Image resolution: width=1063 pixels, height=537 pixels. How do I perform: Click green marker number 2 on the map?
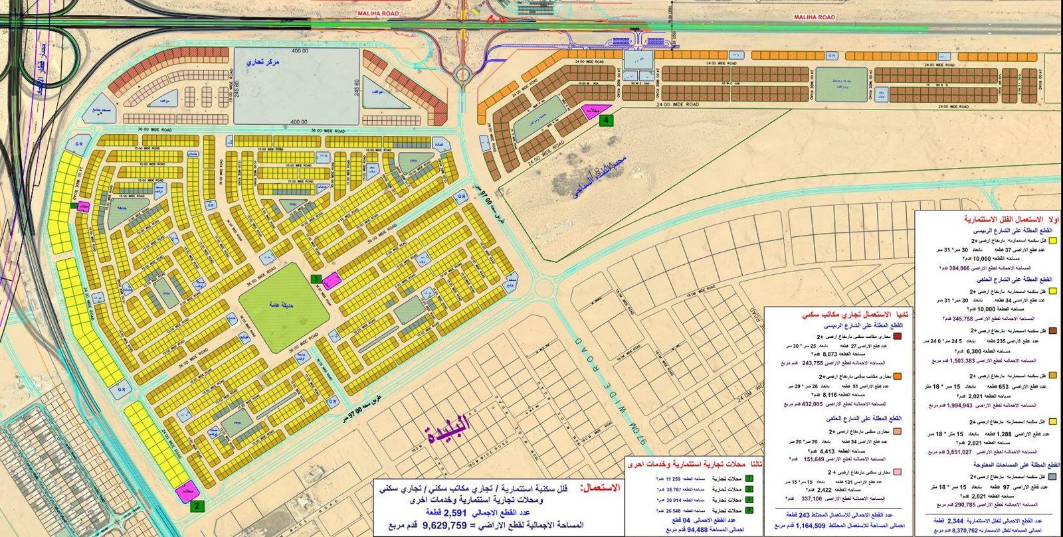pyautogui.click(x=197, y=505)
